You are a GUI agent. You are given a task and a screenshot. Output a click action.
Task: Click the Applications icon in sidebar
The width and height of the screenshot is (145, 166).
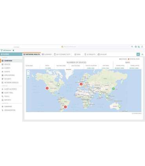tap(2, 75)
